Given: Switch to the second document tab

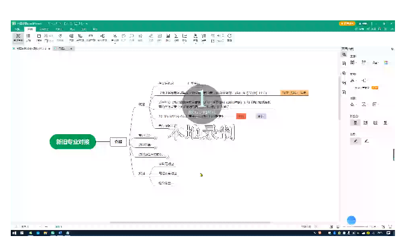Looking at the screenshot, I should tap(61, 48).
